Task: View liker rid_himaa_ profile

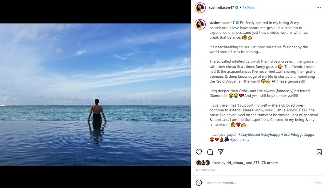Action: [x=235, y=163]
